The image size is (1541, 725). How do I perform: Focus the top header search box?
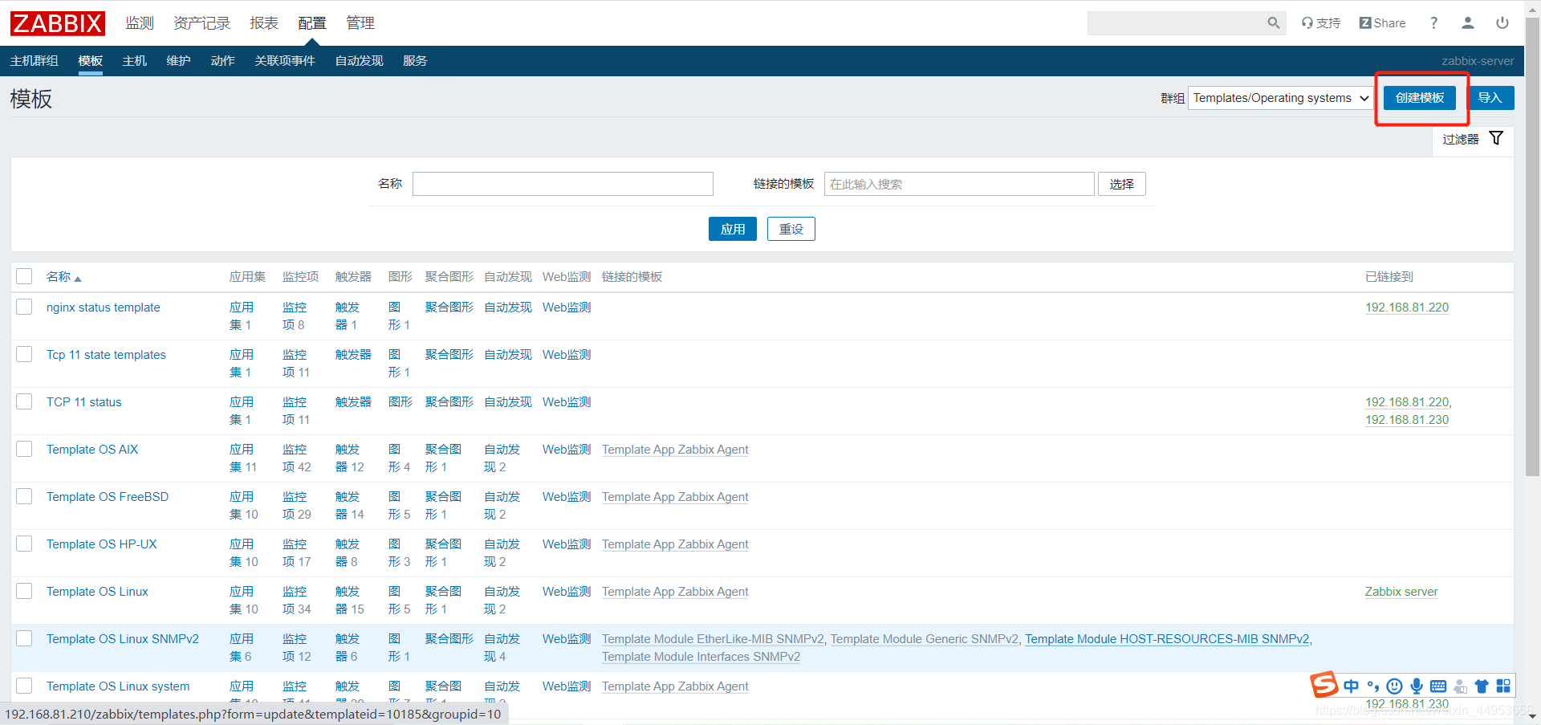tap(1186, 23)
